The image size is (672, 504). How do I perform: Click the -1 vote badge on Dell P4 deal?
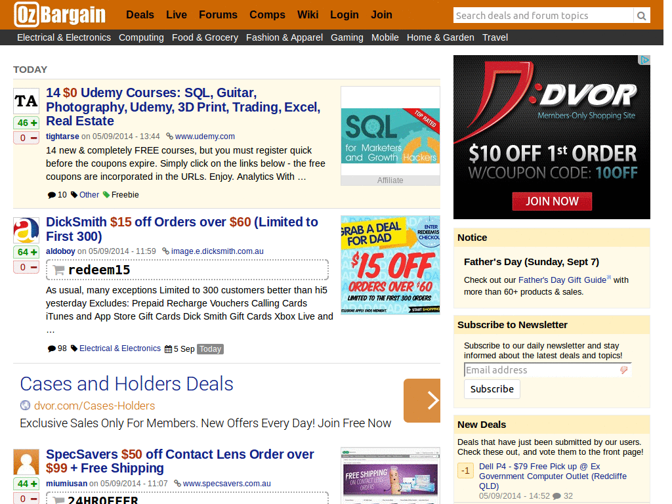click(465, 471)
